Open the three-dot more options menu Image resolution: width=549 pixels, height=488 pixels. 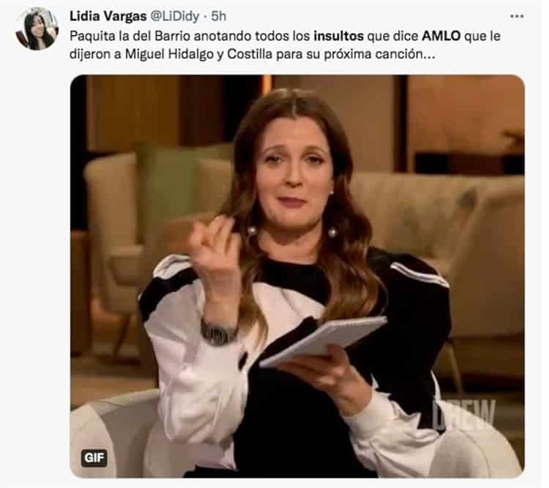[517, 16]
